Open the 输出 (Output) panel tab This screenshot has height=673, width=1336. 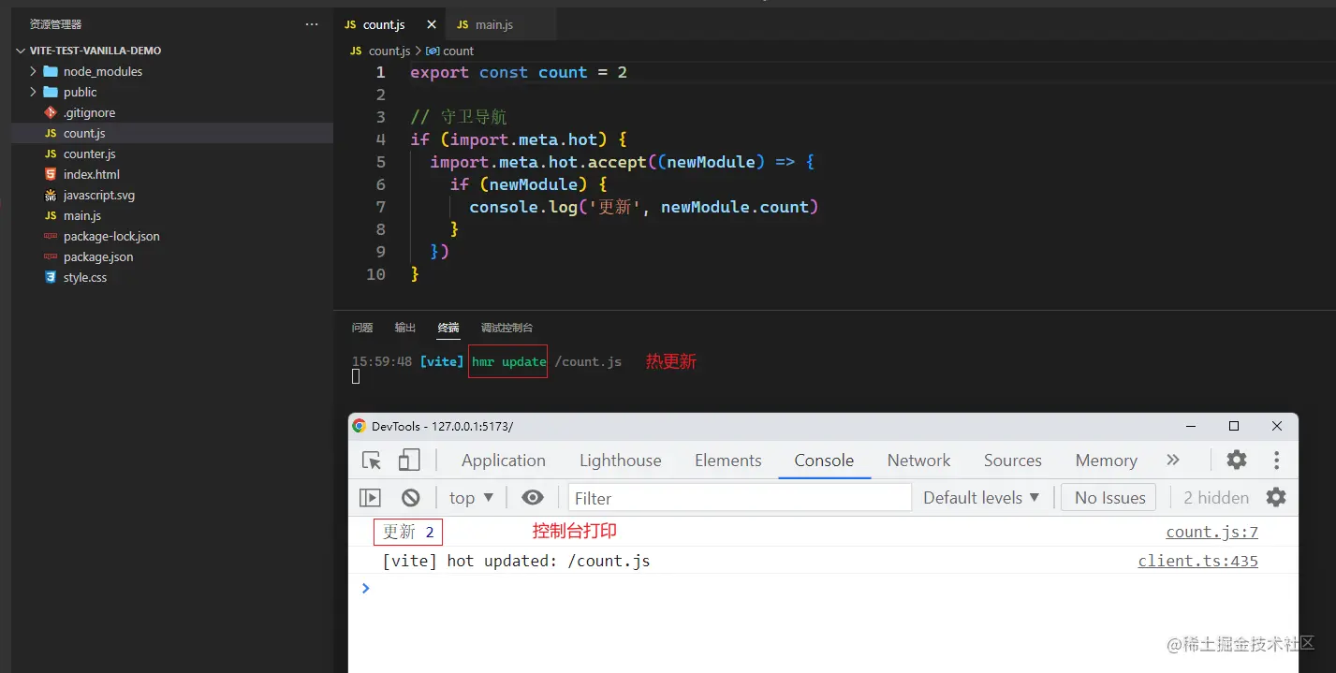pyautogui.click(x=405, y=328)
